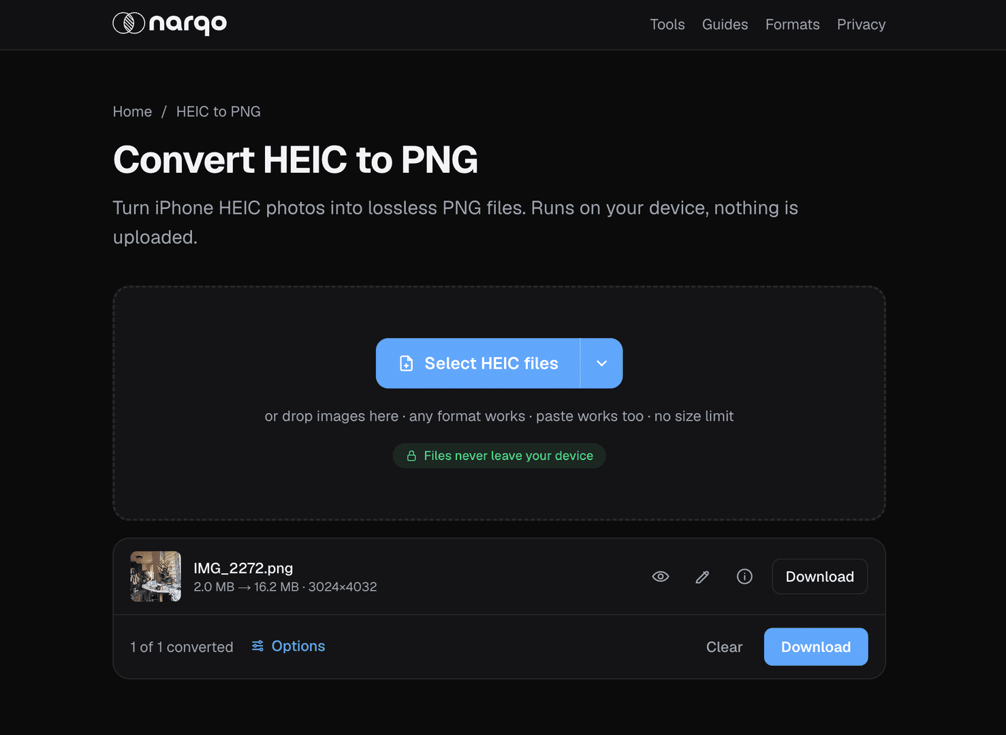
Task: Click the narqo logo icon
Action: (129, 23)
